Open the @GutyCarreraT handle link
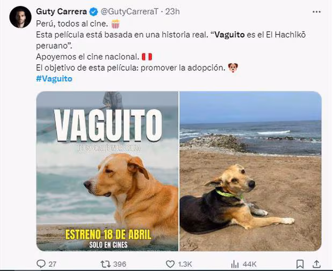The image size is (333, 271). click(x=129, y=12)
